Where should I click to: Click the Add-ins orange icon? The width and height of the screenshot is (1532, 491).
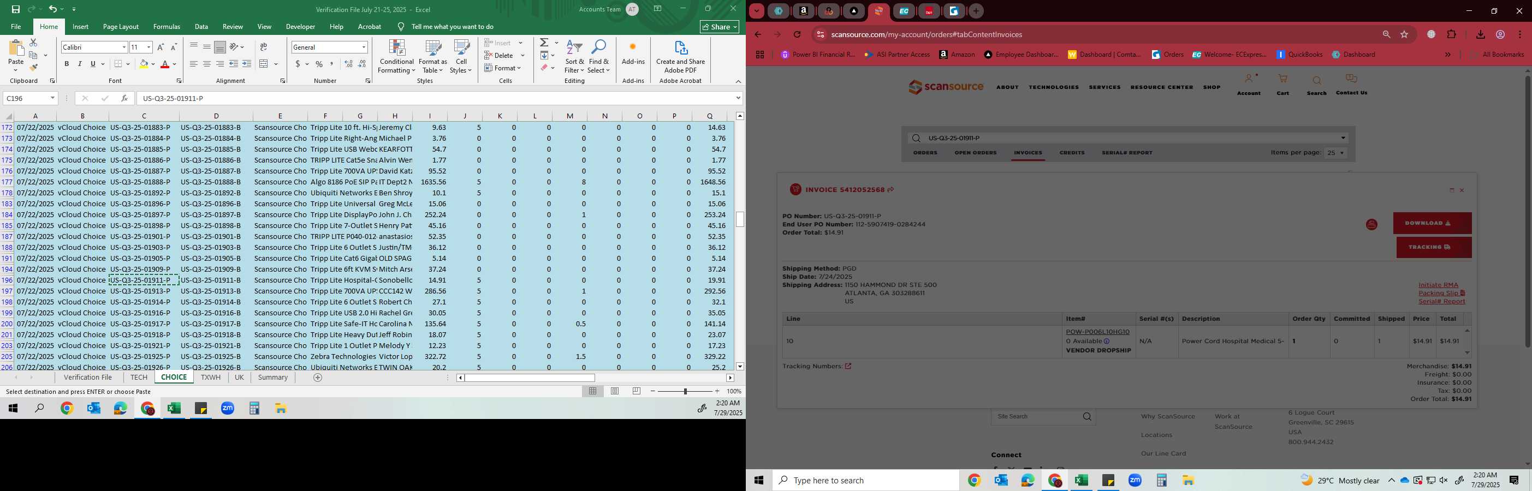point(633,47)
